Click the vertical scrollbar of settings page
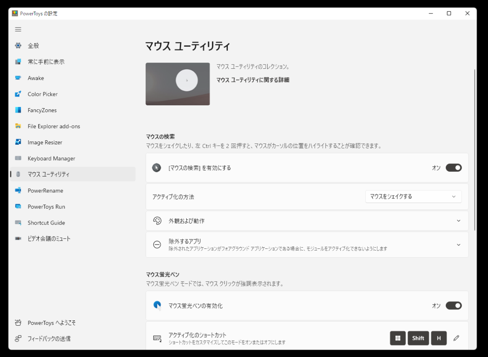The width and height of the screenshot is (488, 357). [x=475, y=150]
